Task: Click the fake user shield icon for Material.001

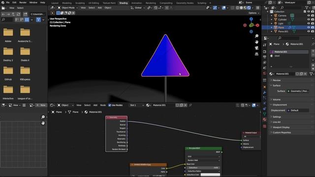Action: (297, 74)
